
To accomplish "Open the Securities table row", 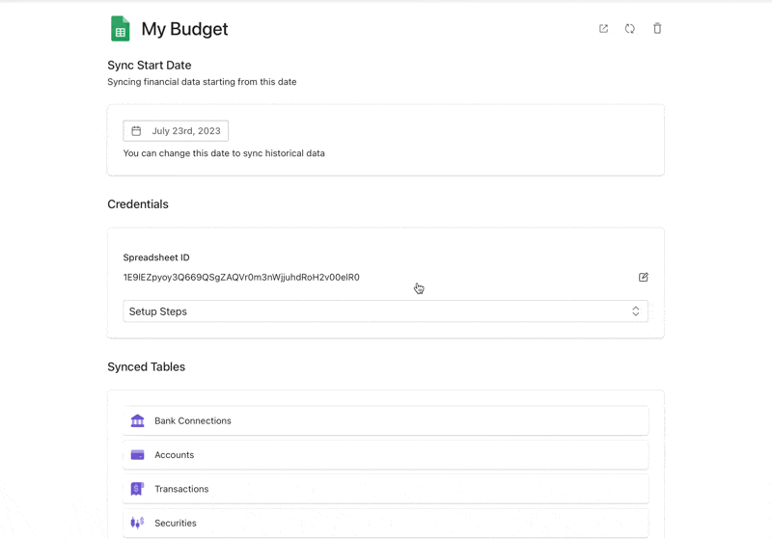I will [385, 523].
